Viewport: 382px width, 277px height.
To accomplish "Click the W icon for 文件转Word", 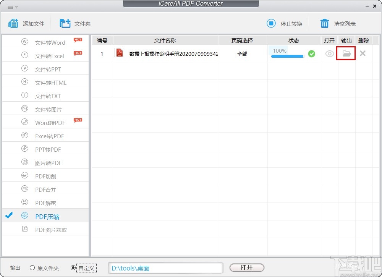I will click(24, 41).
